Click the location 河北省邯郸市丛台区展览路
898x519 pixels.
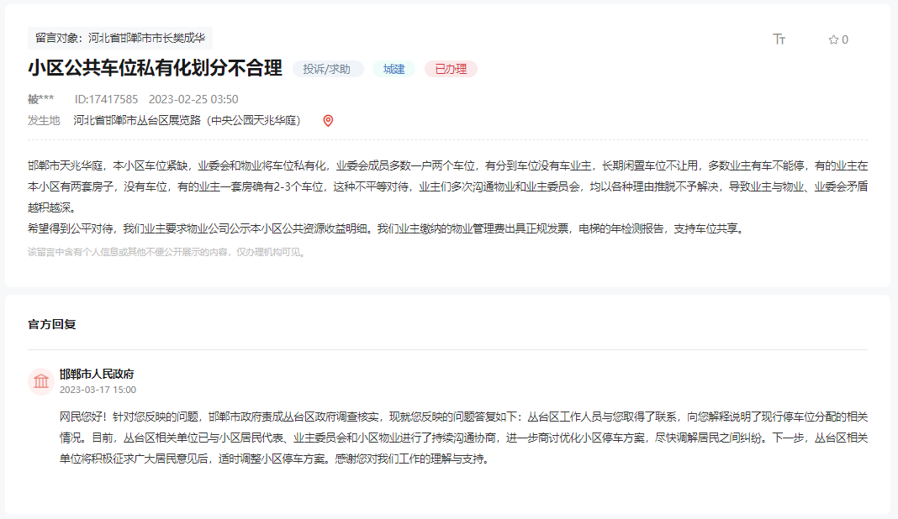click(187, 121)
